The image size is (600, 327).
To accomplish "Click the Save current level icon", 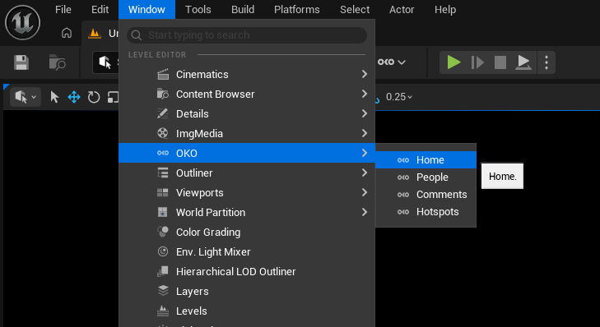I will coord(21,62).
